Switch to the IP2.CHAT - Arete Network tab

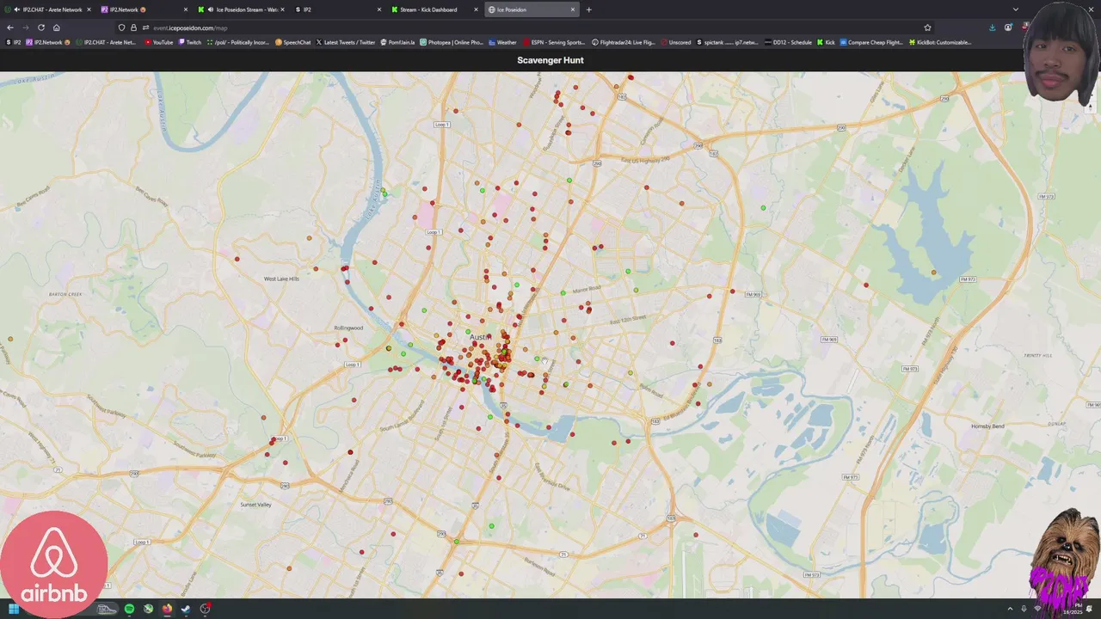[48, 9]
